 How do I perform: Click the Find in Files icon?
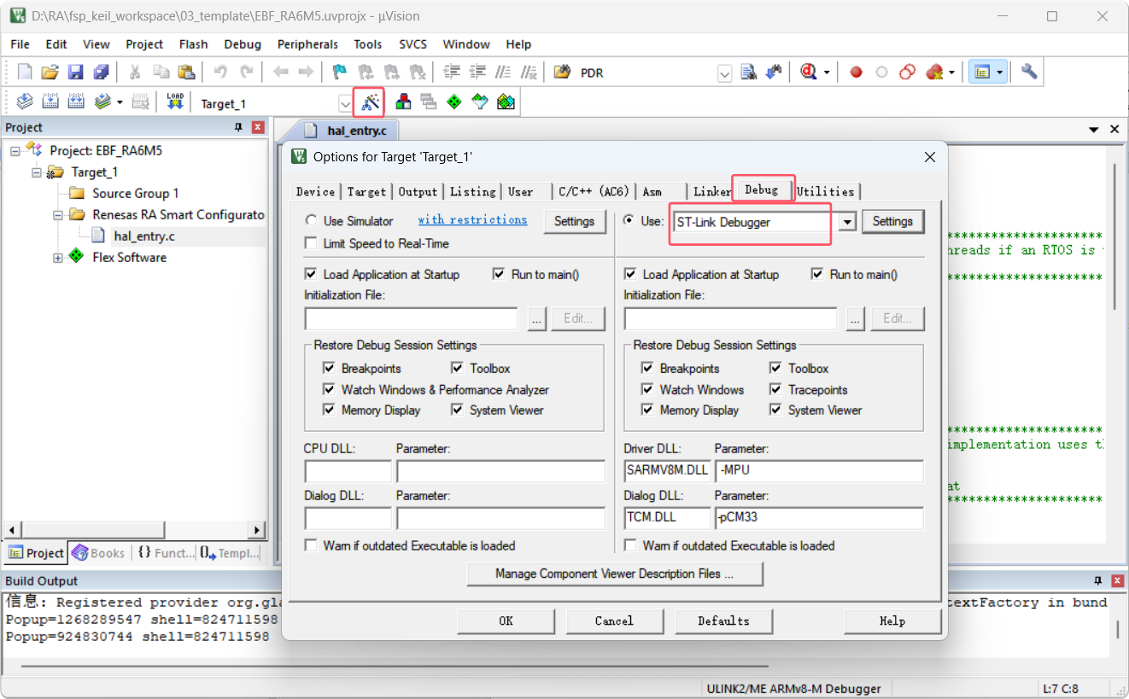(x=749, y=72)
